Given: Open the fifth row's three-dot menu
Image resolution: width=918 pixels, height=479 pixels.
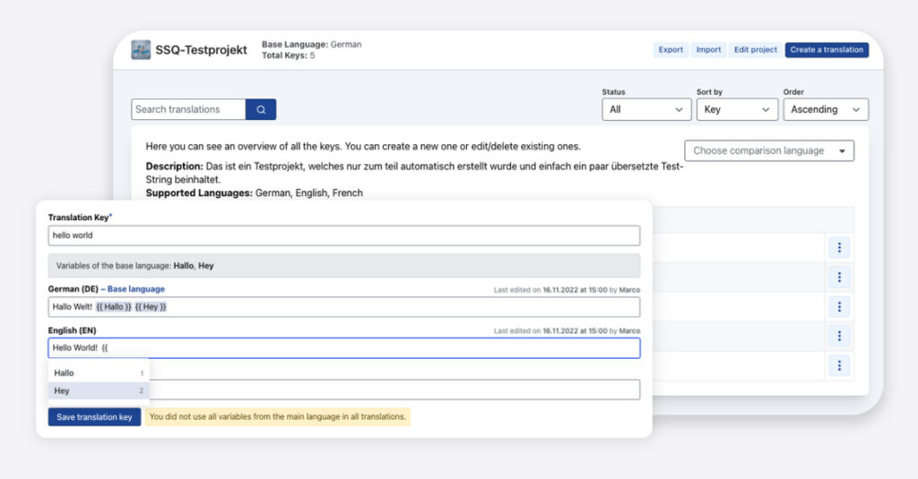Looking at the screenshot, I should click(x=838, y=365).
